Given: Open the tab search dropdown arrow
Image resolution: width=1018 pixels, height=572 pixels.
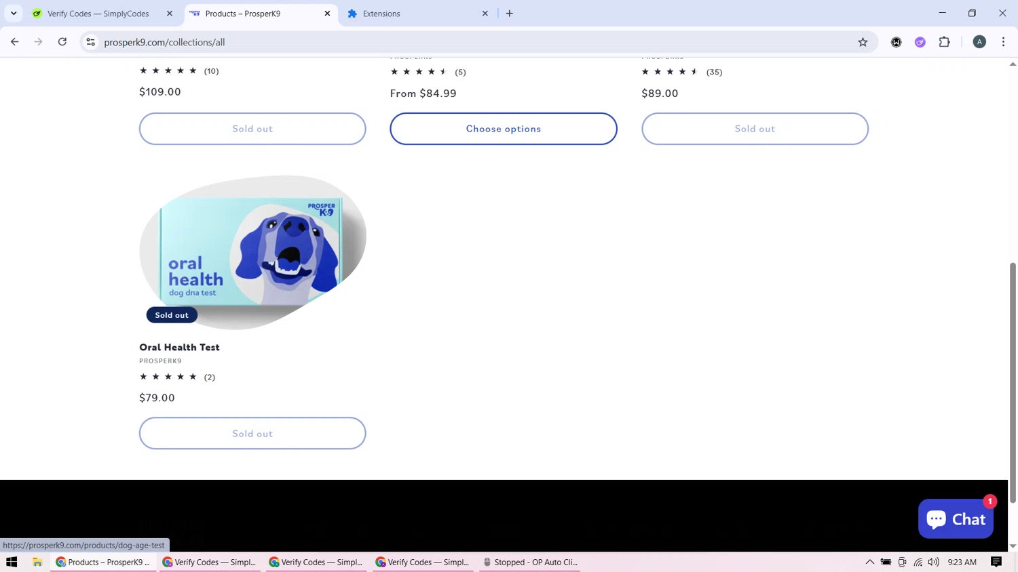Looking at the screenshot, I should coord(14,14).
